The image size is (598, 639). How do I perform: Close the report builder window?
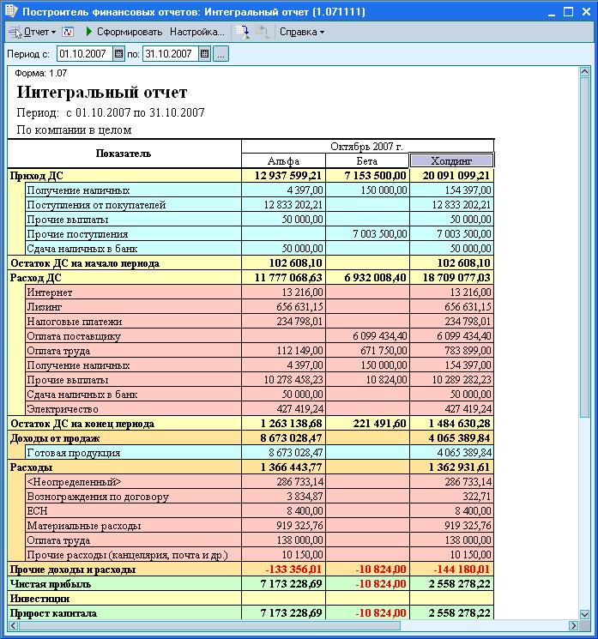point(586,12)
